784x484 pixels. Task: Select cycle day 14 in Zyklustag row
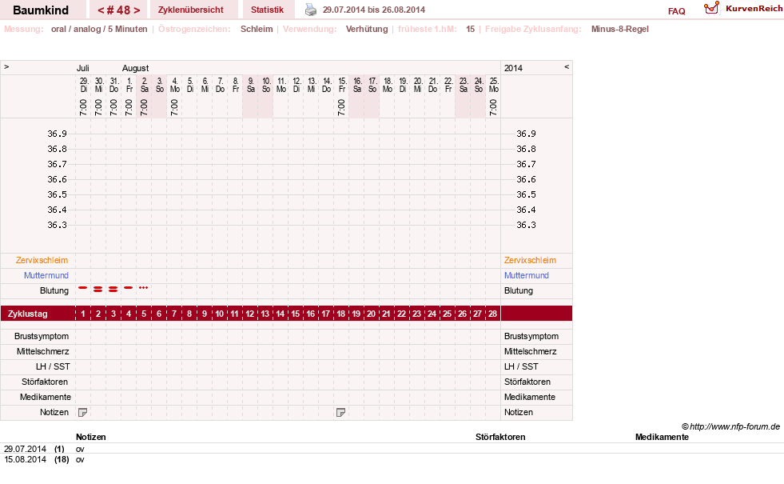[281, 314]
